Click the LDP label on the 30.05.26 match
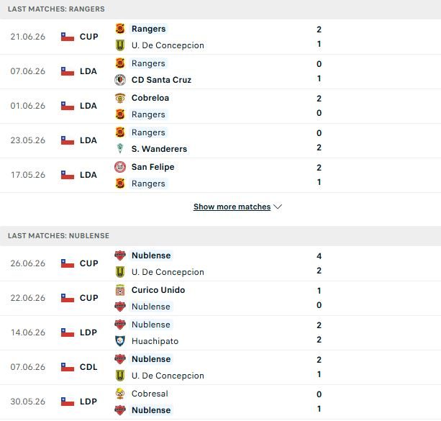Screen dimensions: 441x421 [88, 402]
